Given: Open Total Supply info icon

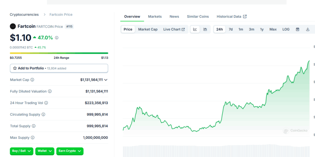Looking at the screenshot, I should (x=34, y=126).
